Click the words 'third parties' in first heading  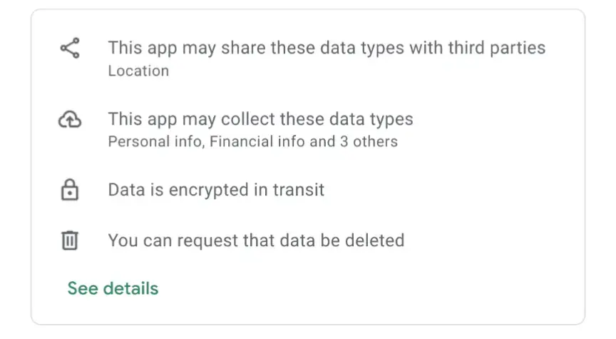(x=497, y=48)
